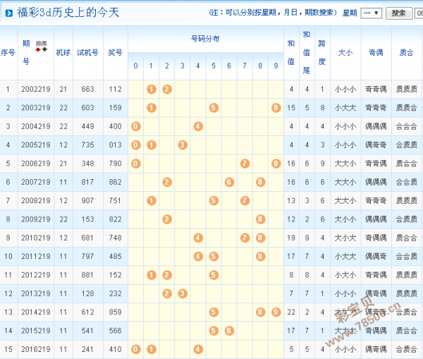This screenshot has height=359, width=423.
Task: Select issue number 2012219
Action: pyautogui.click(x=36, y=275)
